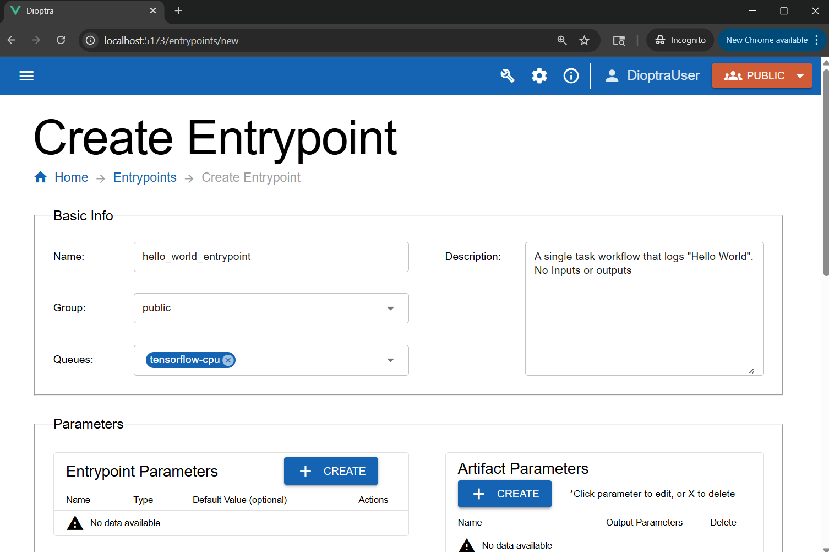Remove tensorflow-cpu queue via its X chip
The width and height of the screenshot is (829, 552).
click(x=227, y=360)
